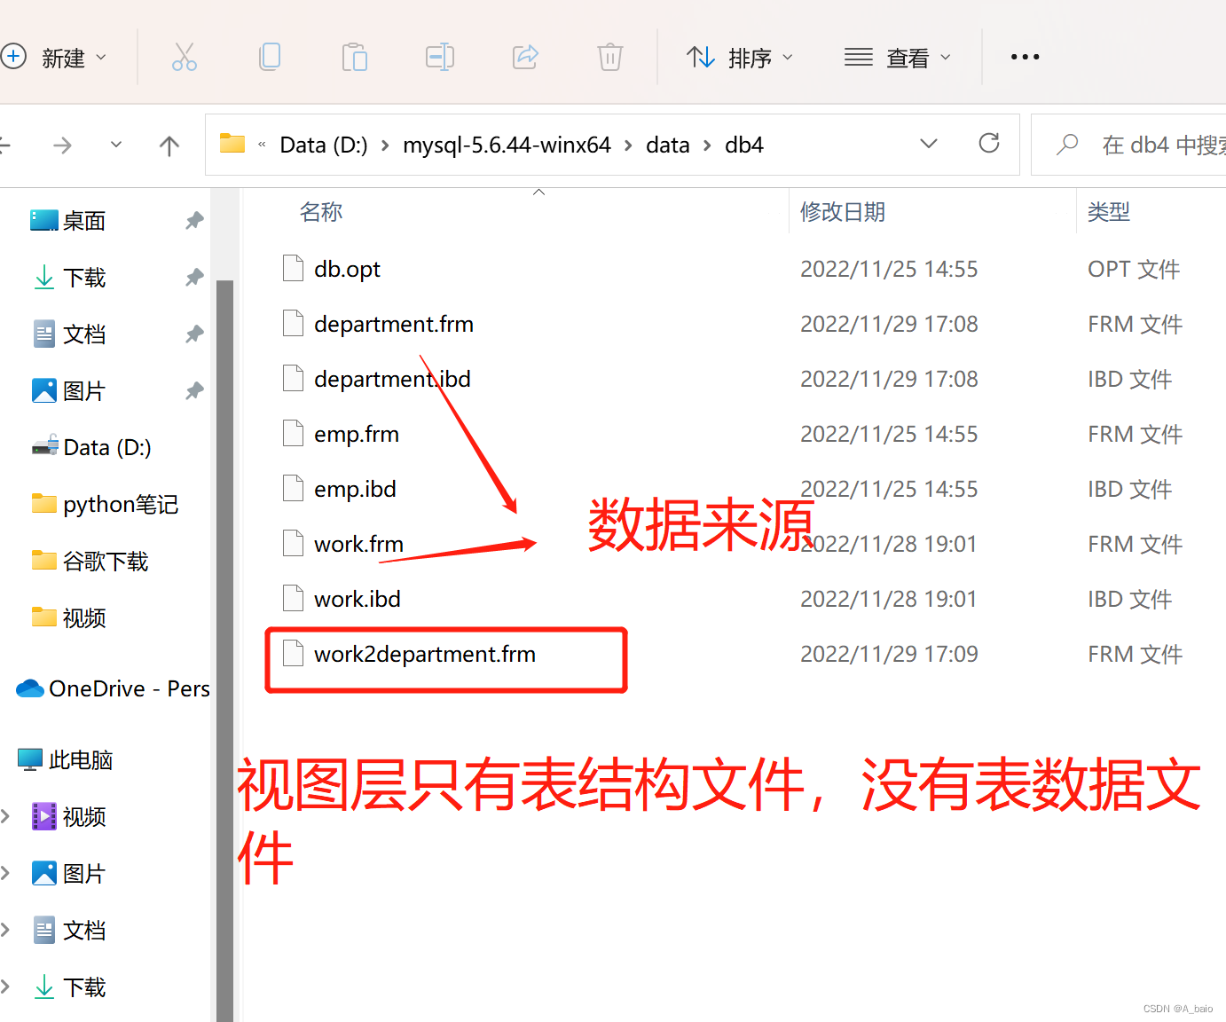
Task: Select the db.opt file
Action: [347, 269]
